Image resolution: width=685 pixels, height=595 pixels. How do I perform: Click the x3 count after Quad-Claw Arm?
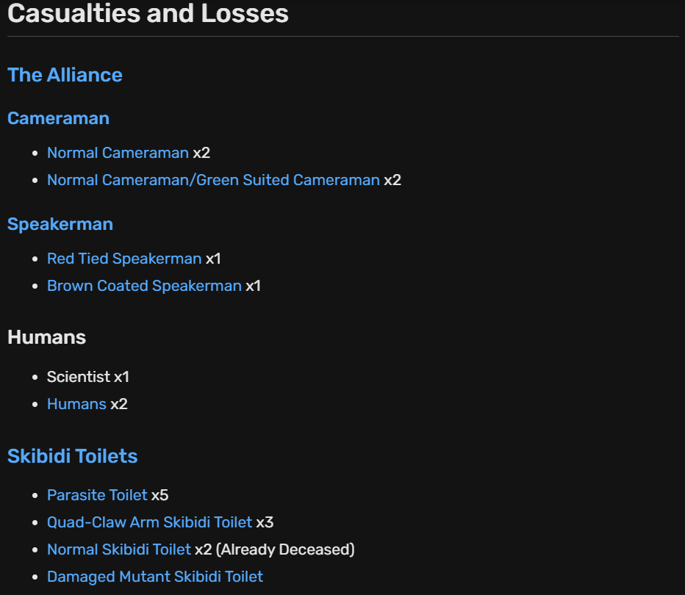pyautogui.click(x=265, y=522)
